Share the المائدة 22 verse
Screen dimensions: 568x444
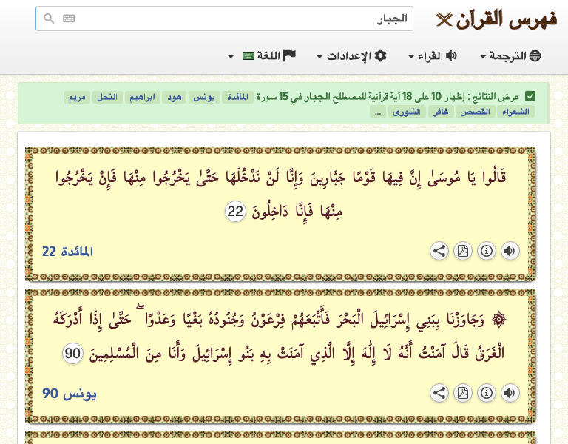tap(439, 251)
